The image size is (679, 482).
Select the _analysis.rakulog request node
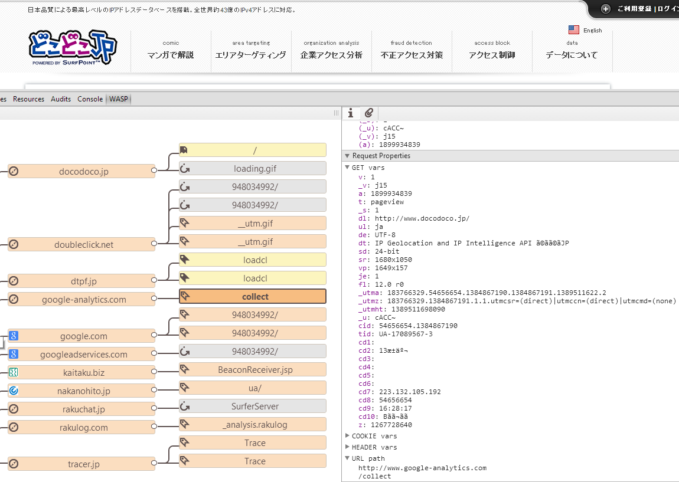pyautogui.click(x=253, y=424)
